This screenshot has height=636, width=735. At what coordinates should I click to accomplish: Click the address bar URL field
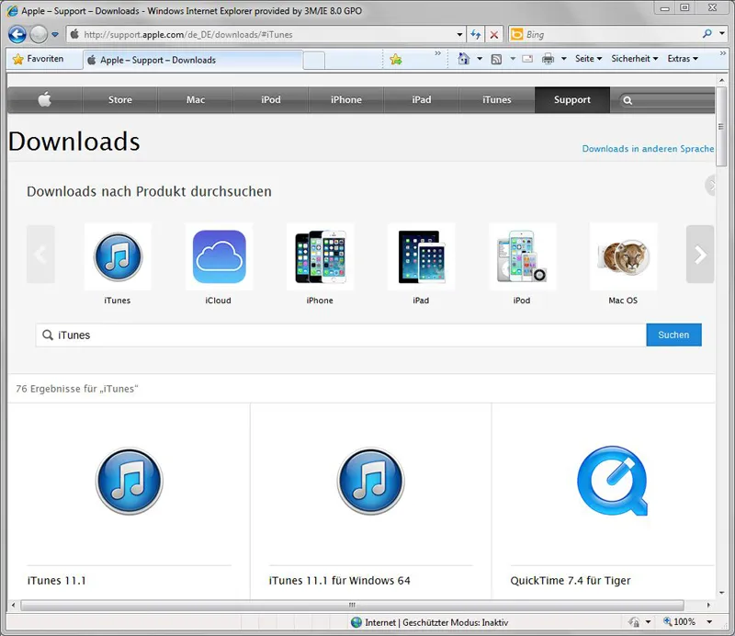click(262, 34)
